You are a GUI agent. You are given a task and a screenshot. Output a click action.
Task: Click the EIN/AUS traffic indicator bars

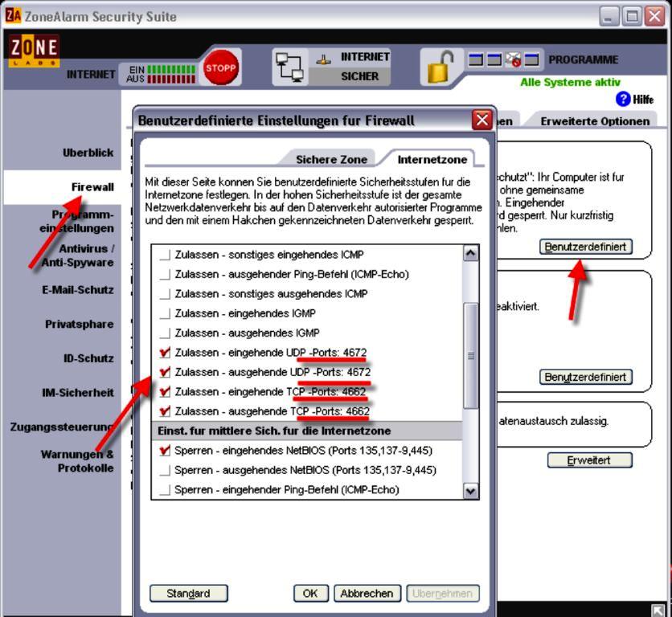[171, 74]
